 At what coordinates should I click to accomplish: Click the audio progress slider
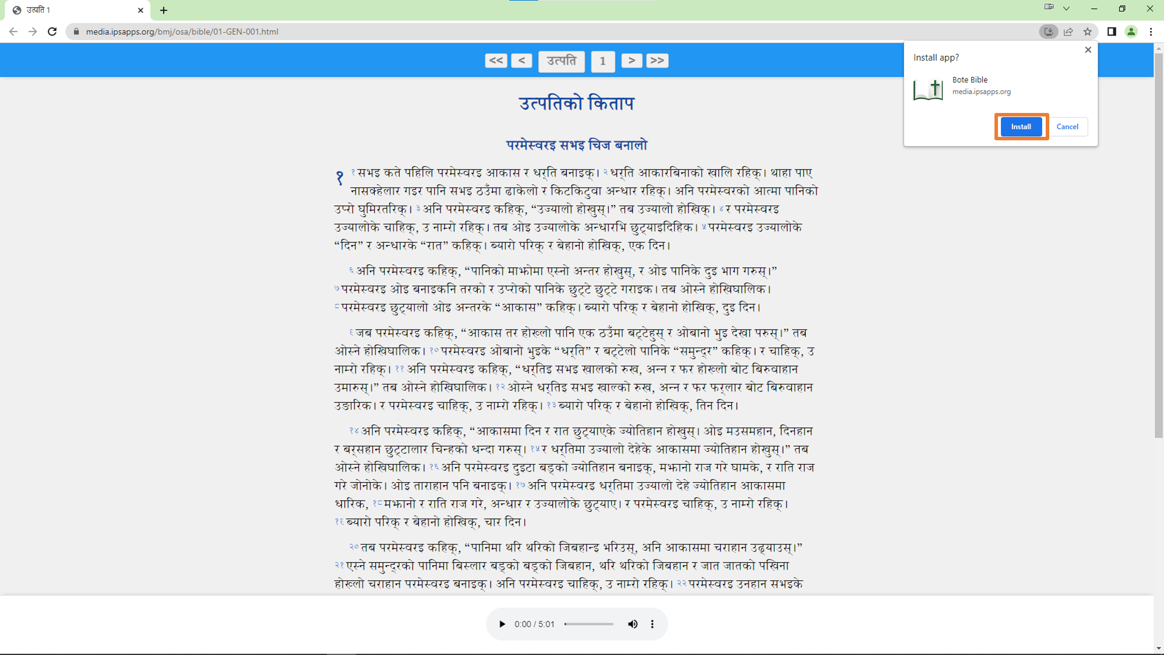[x=588, y=624]
